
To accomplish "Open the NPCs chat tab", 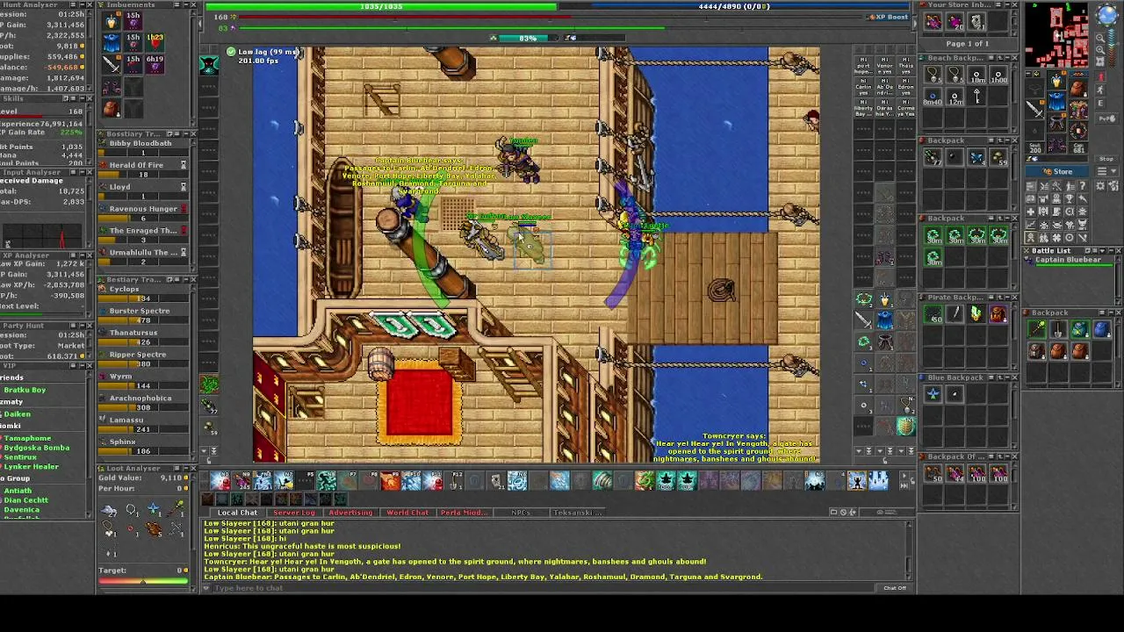I will pyautogui.click(x=521, y=513).
